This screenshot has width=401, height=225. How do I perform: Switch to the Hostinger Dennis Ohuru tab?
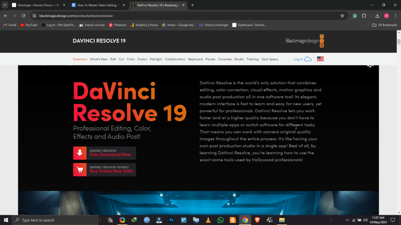click(x=38, y=5)
